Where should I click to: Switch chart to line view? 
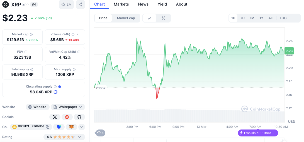(150, 18)
